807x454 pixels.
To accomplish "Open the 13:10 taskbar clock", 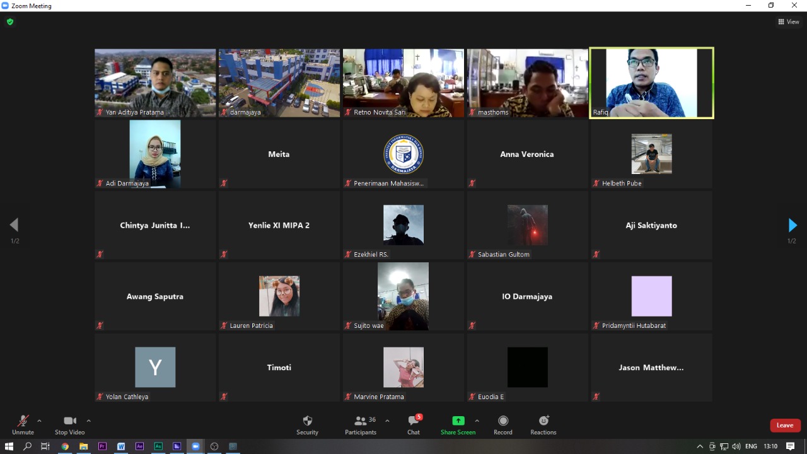I will (x=770, y=446).
